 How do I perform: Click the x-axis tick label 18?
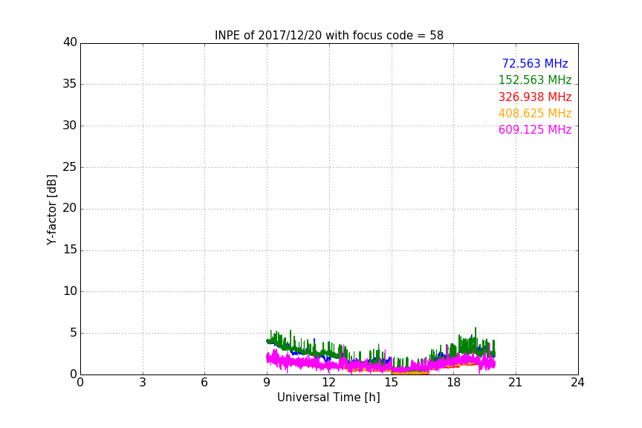point(453,383)
